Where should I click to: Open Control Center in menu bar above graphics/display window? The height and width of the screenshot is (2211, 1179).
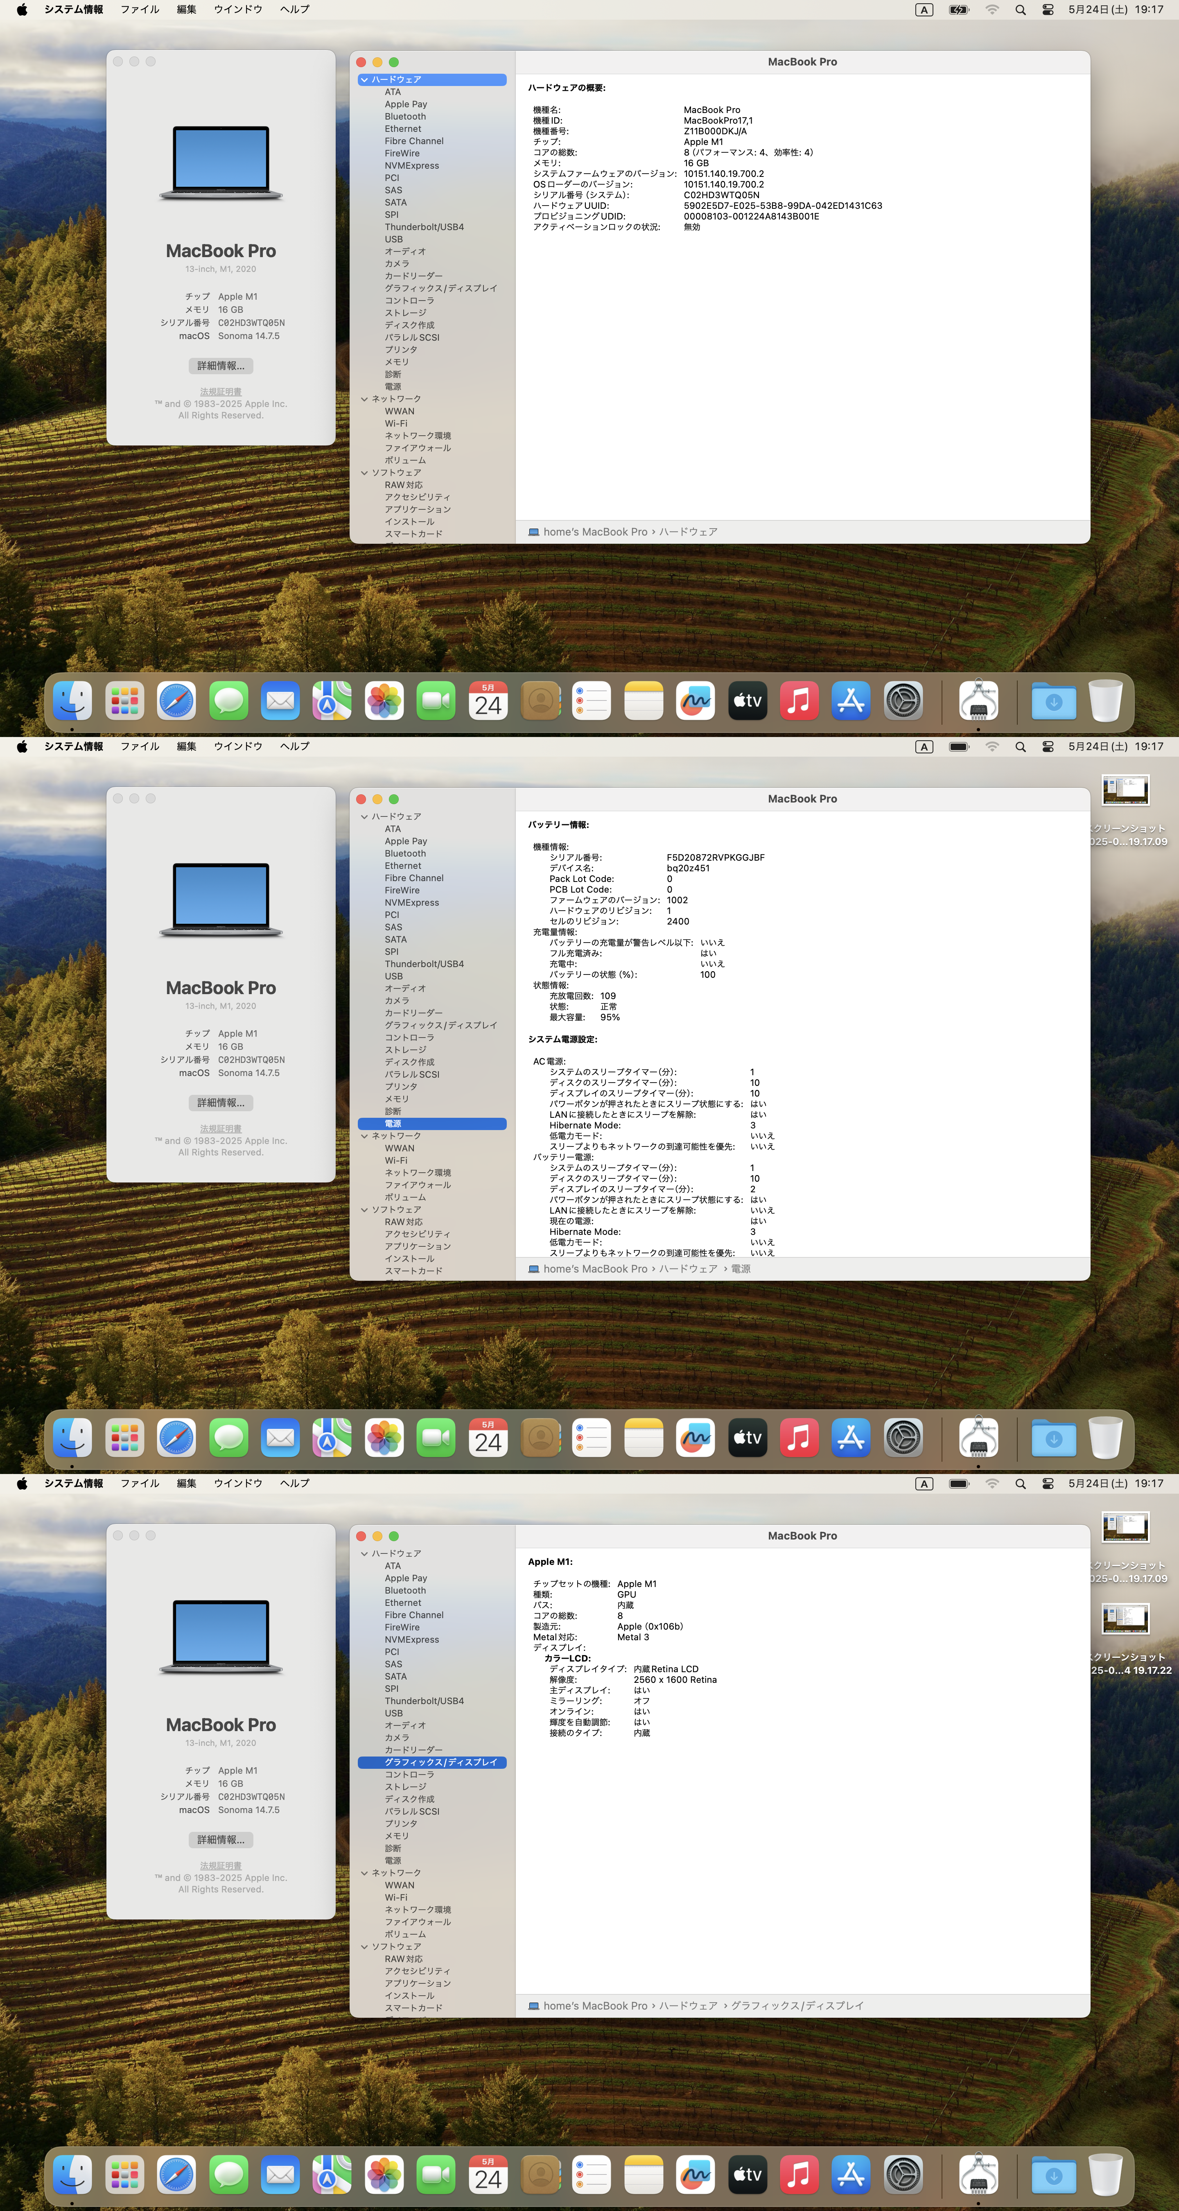click(1048, 1483)
